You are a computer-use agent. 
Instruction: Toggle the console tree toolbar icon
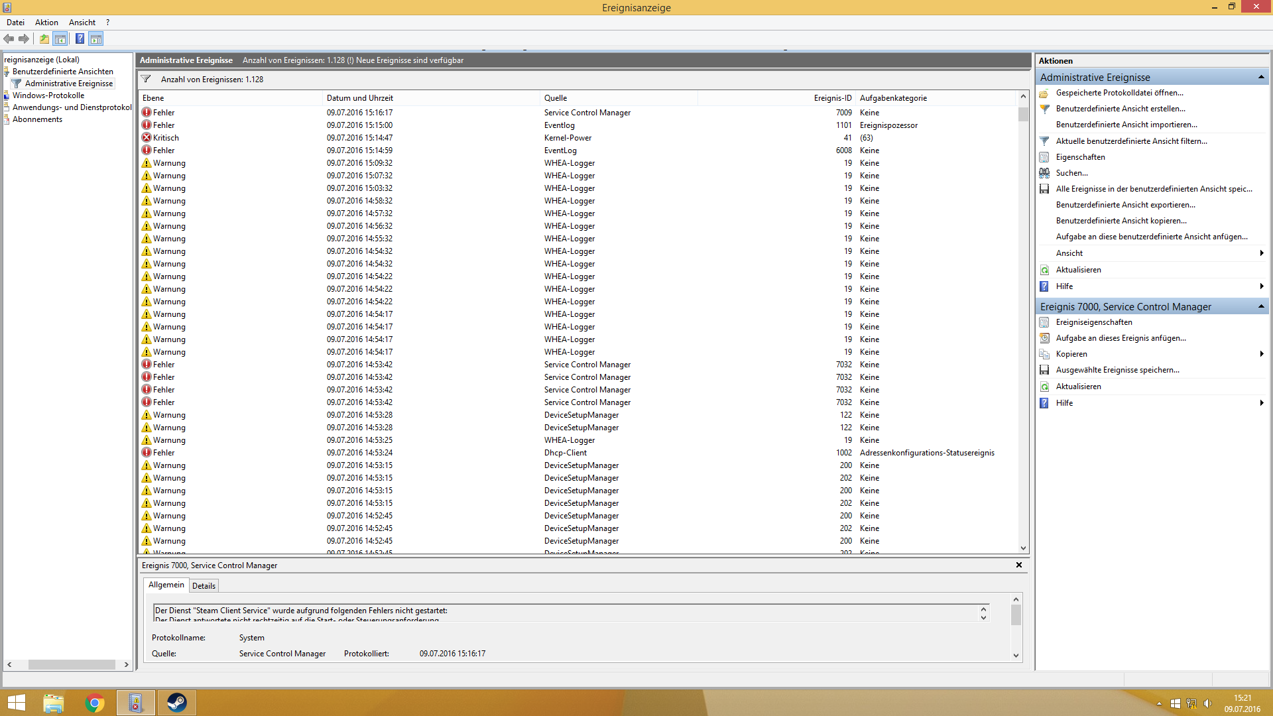click(x=60, y=39)
